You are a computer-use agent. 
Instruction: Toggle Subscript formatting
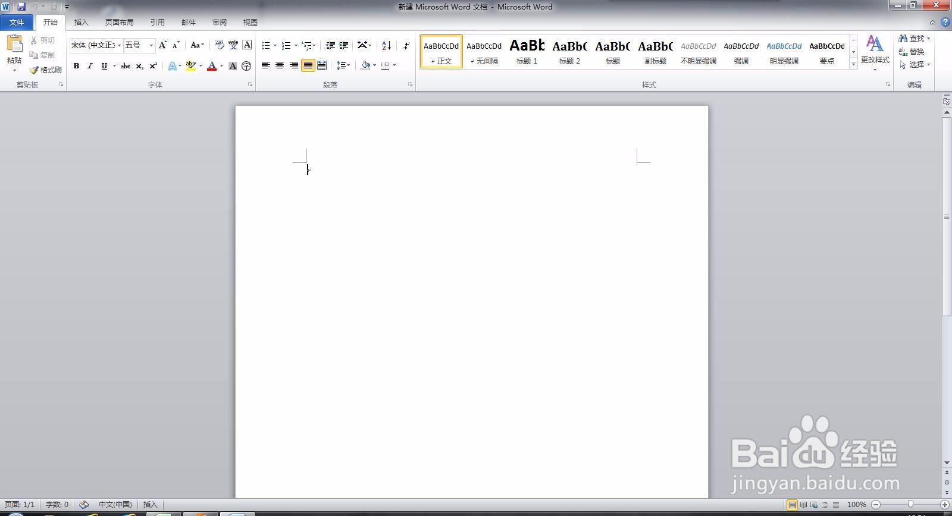point(139,66)
